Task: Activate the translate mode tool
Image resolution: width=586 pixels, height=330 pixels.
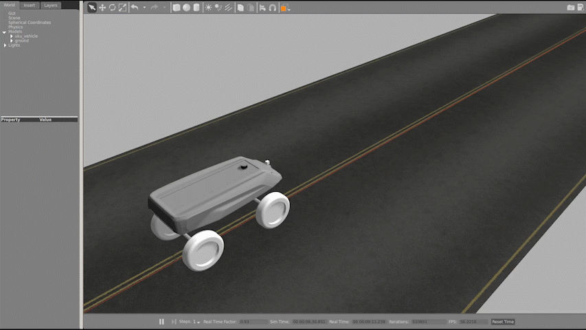Action: pos(102,8)
